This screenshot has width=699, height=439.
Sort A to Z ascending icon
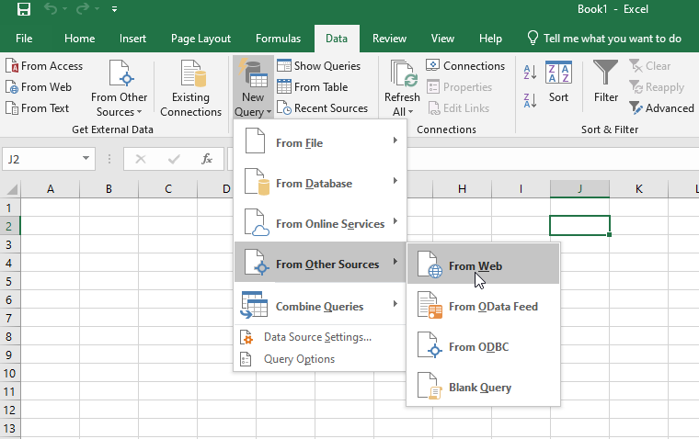(530, 73)
